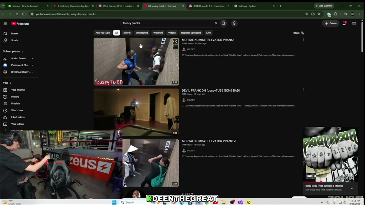This screenshot has width=365, height=205.
Task: Start voice search with the microphone
Action: [x=234, y=23]
